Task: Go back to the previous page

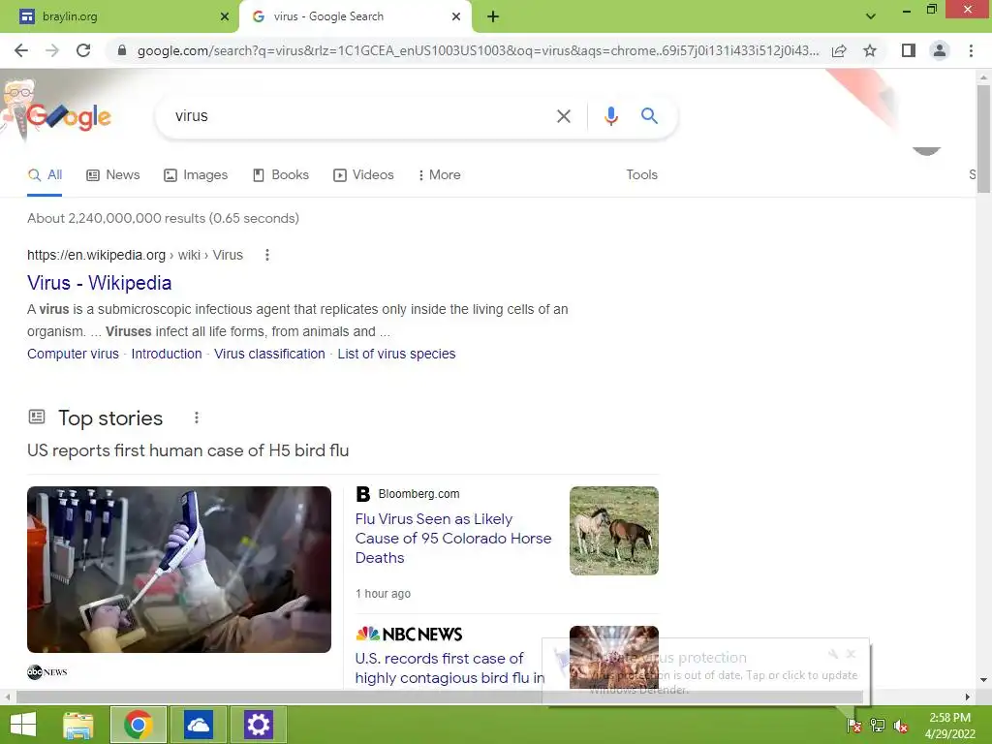Action: tap(21, 50)
